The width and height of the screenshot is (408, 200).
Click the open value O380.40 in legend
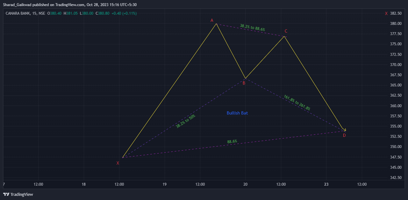point(54,13)
